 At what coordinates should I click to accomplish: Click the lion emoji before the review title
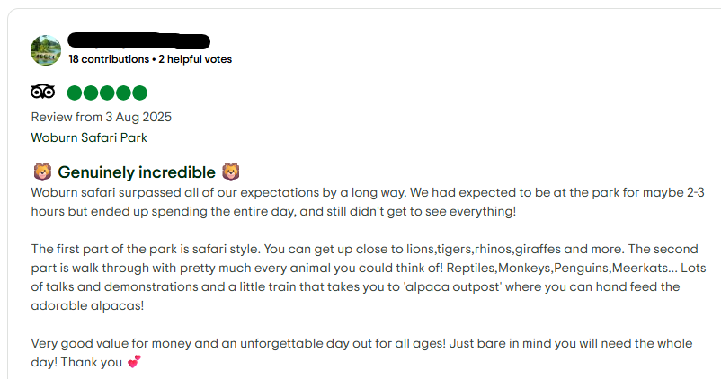coord(41,172)
